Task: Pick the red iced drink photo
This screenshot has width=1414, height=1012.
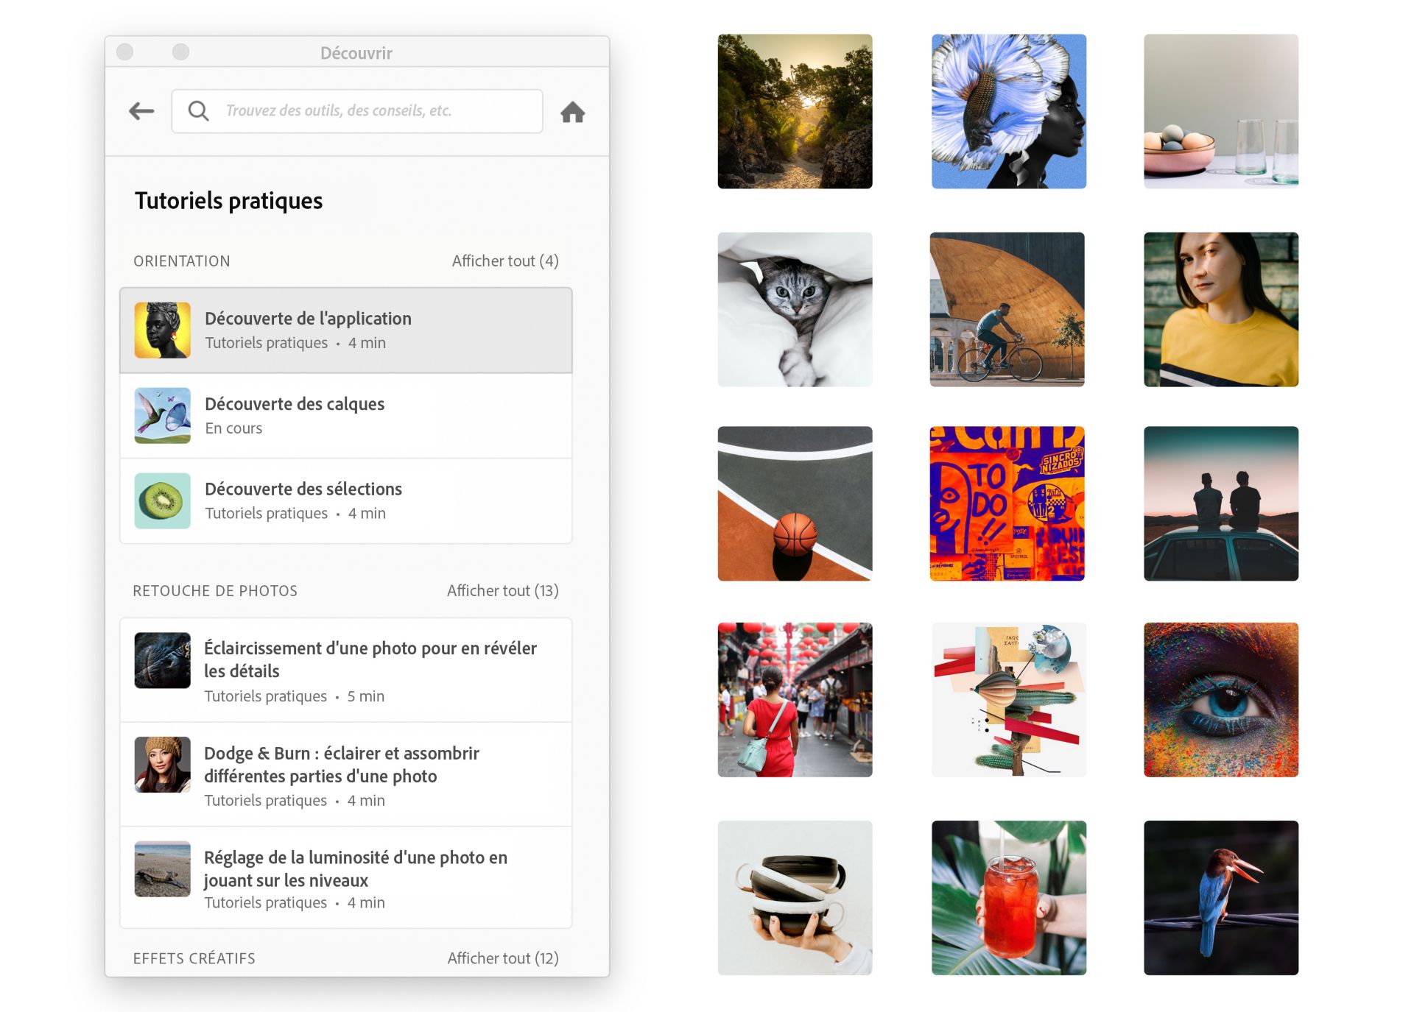Action: [x=1008, y=898]
